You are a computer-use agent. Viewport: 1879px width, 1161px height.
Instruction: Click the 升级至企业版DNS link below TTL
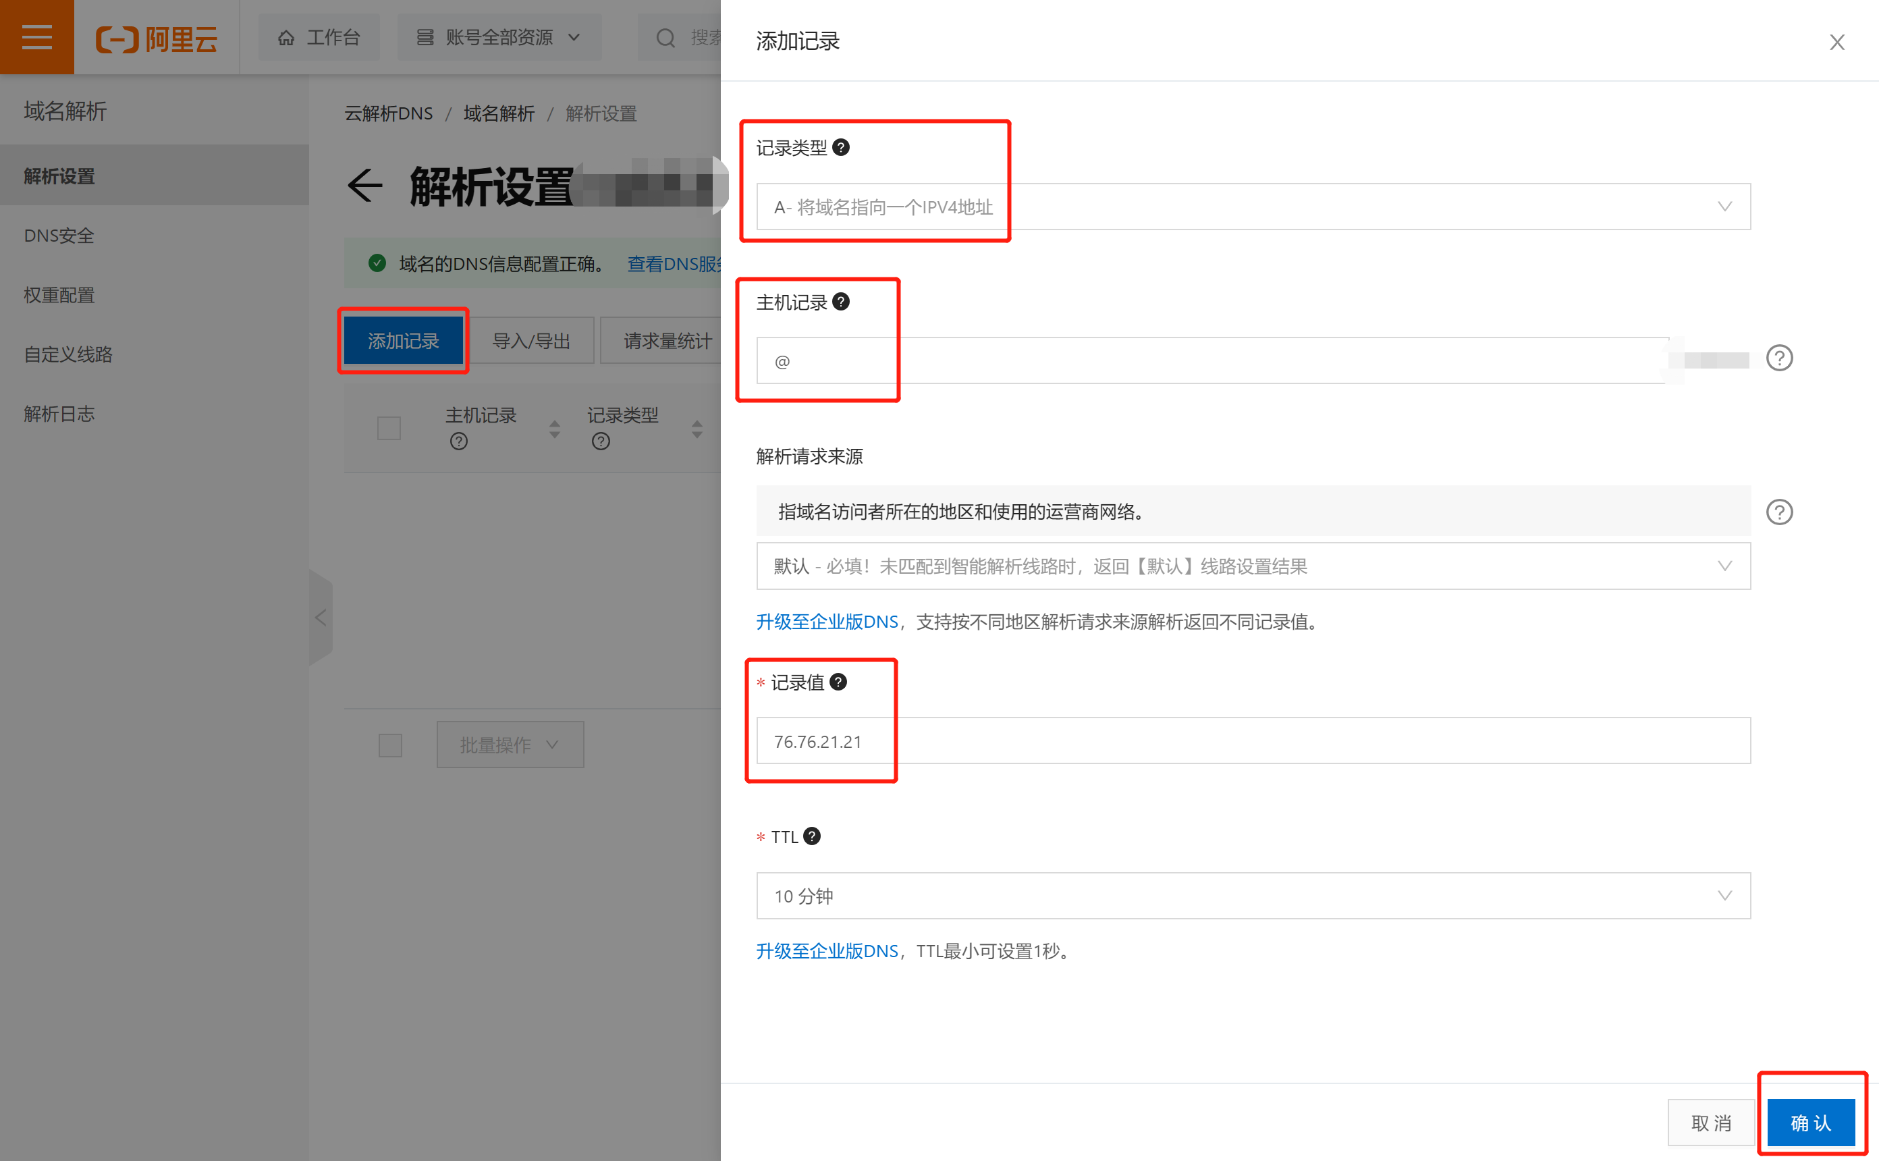coord(827,950)
